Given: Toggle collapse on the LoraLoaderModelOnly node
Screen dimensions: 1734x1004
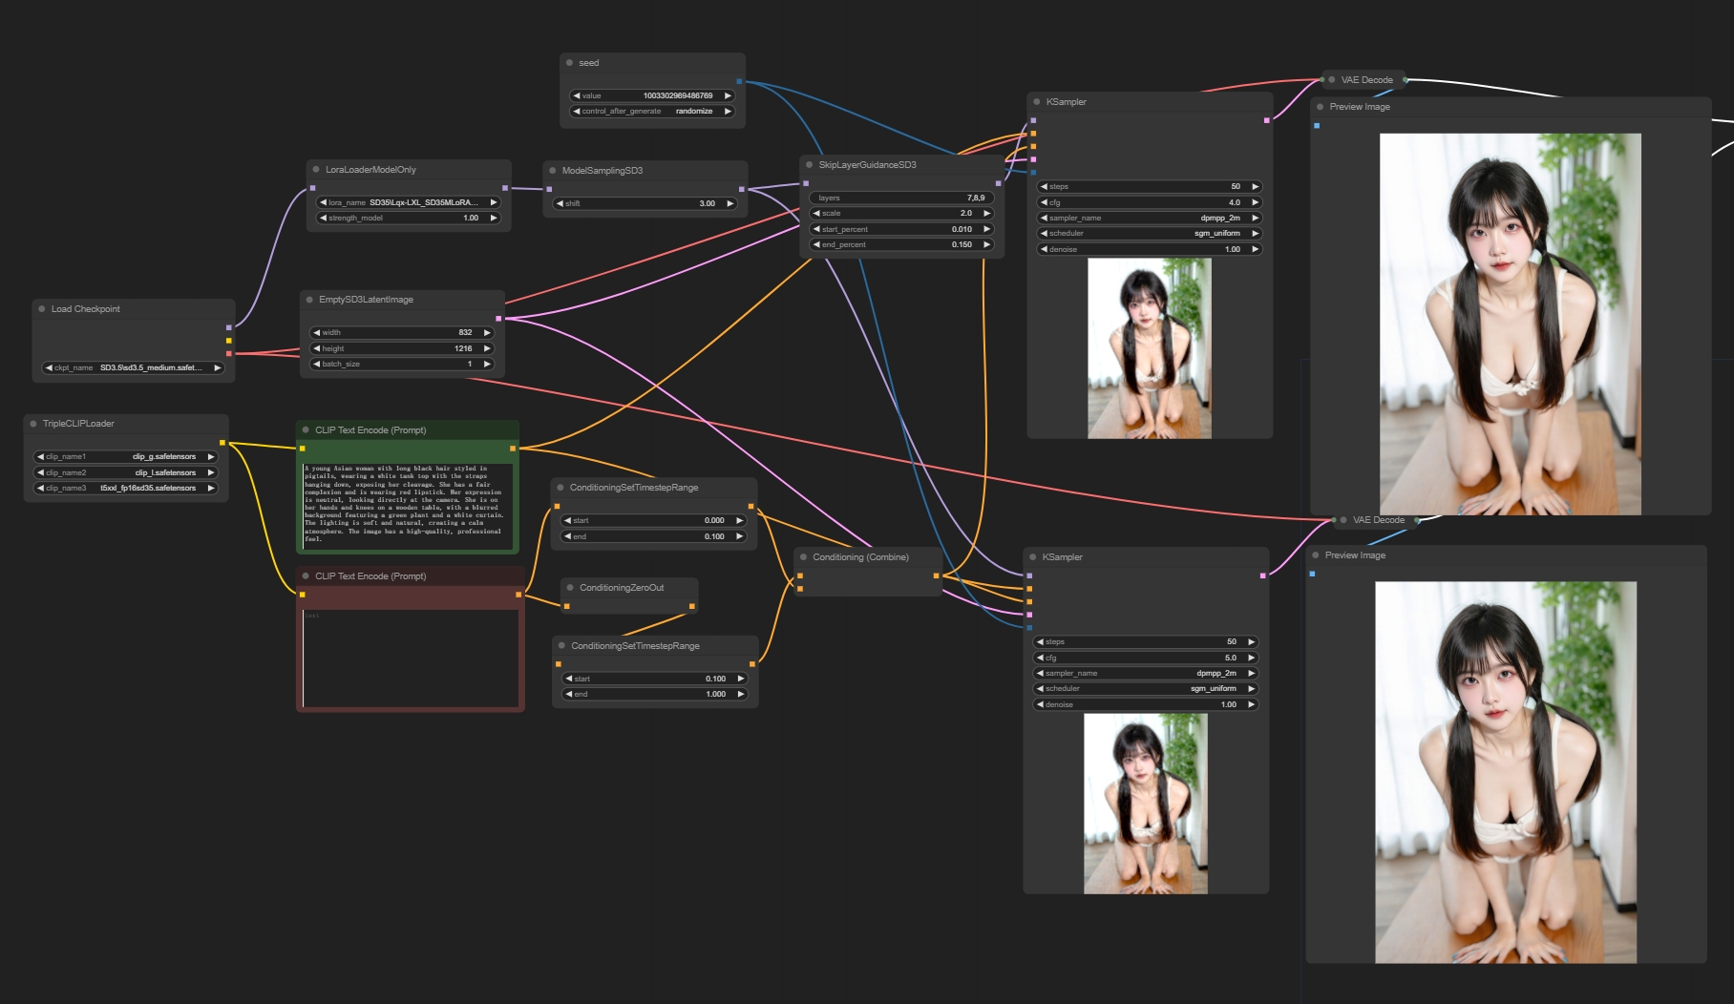Looking at the screenshot, I should pos(316,170).
